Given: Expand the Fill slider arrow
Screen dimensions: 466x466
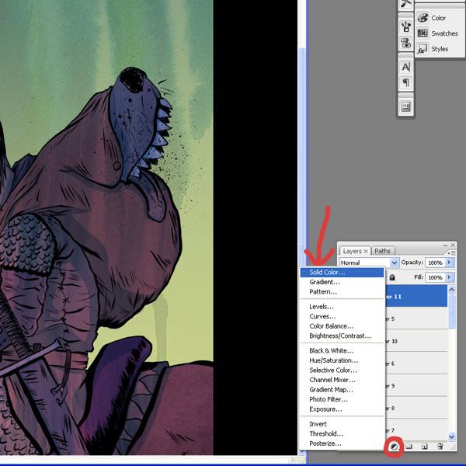Looking at the screenshot, I should point(450,277).
